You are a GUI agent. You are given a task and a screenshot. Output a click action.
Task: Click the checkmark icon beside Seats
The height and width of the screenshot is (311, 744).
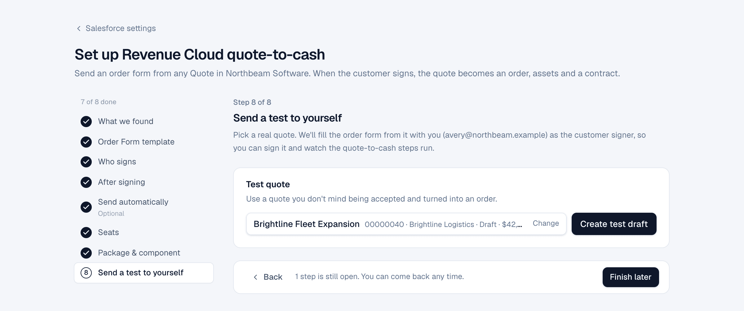(86, 233)
